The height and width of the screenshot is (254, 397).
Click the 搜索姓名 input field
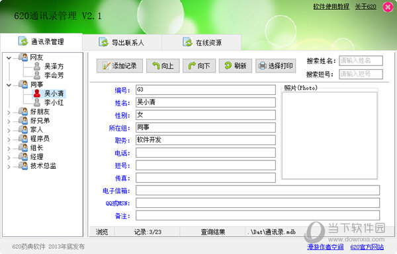pos(361,61)
